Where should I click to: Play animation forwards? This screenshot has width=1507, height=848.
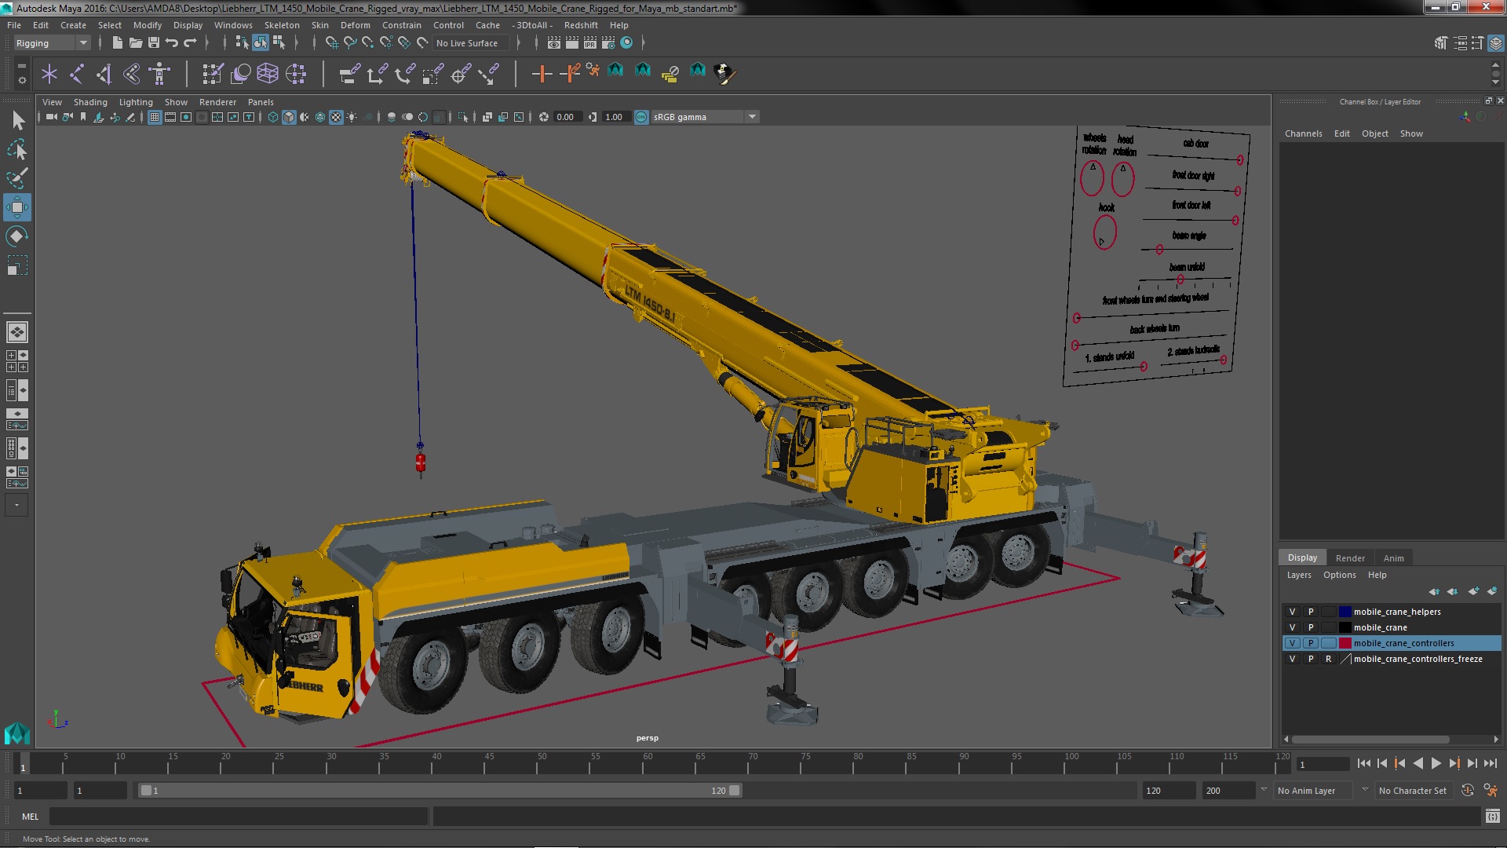pos(1436,763)
